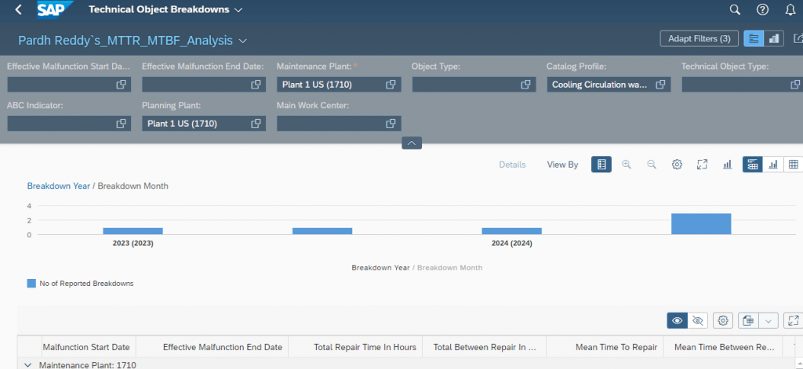Open Technical Object Breakdowns title dropdown
This screenshot has width=803, height=369.
[238, 9]
